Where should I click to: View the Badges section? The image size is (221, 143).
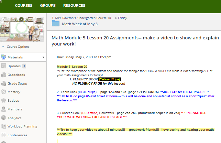point(13,100)
